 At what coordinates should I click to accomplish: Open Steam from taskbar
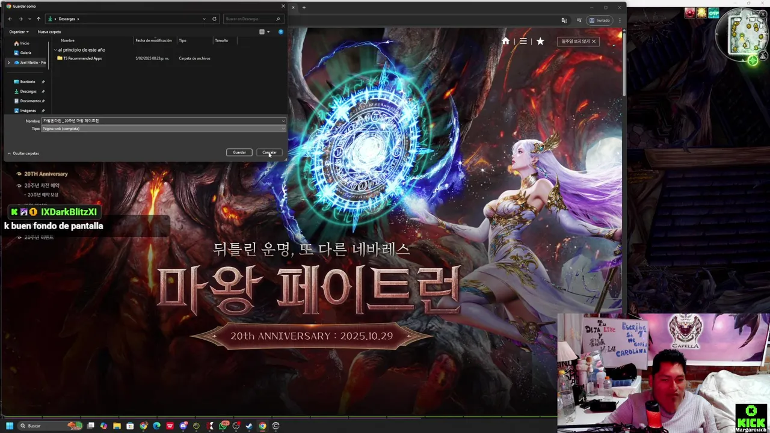click(249, 426)
